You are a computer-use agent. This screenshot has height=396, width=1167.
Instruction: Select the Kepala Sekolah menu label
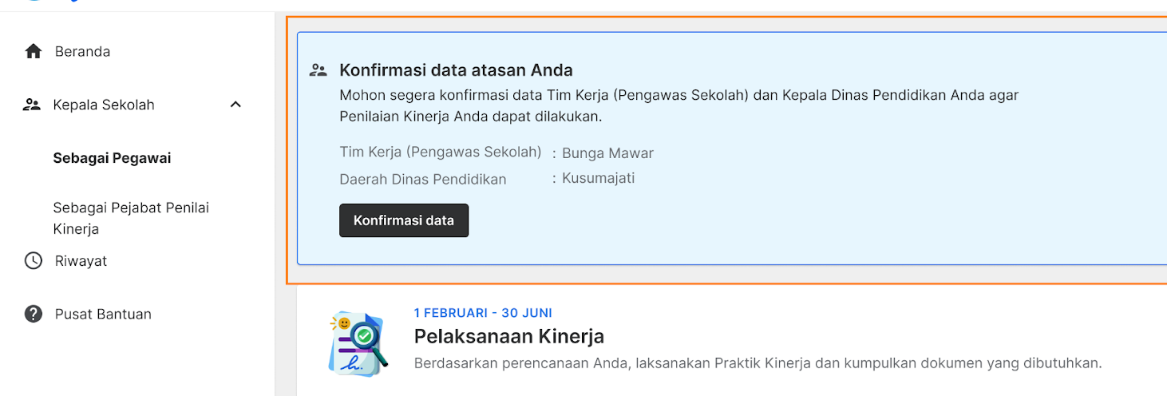pyautogui.click(x=104, y=105)
